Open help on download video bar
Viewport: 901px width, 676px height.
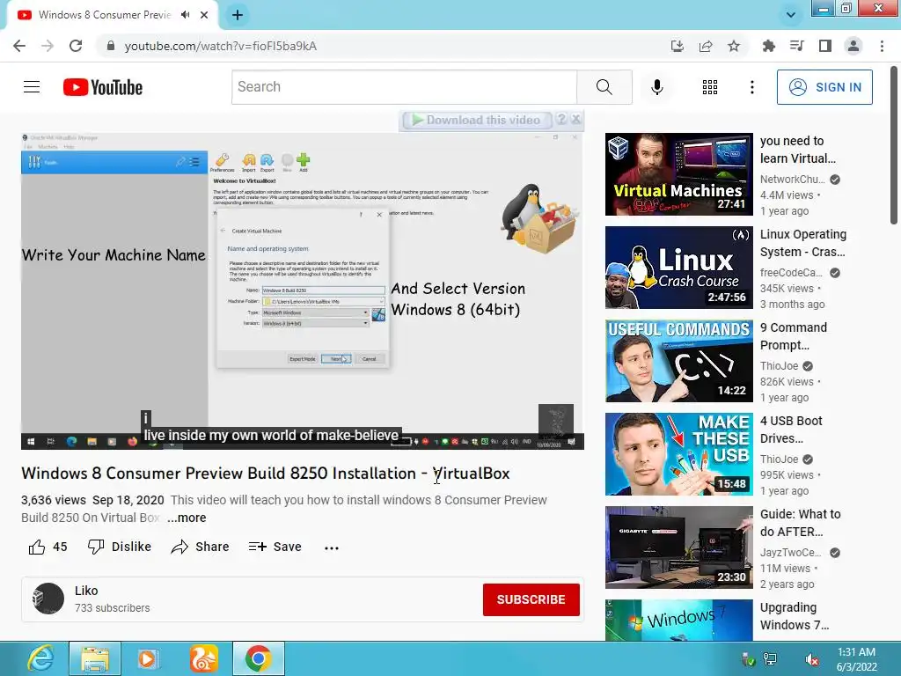[561, 119]
